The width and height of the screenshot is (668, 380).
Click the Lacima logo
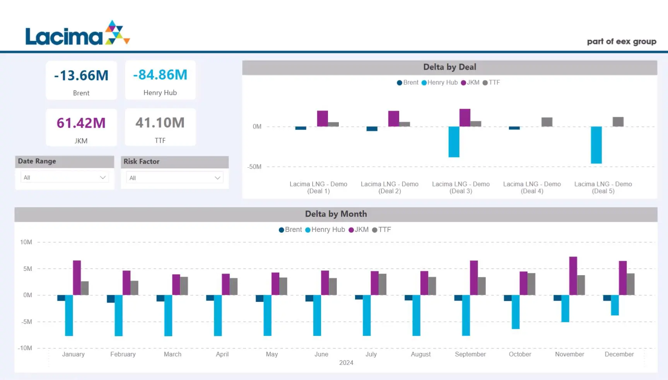(x=77, y=33)
